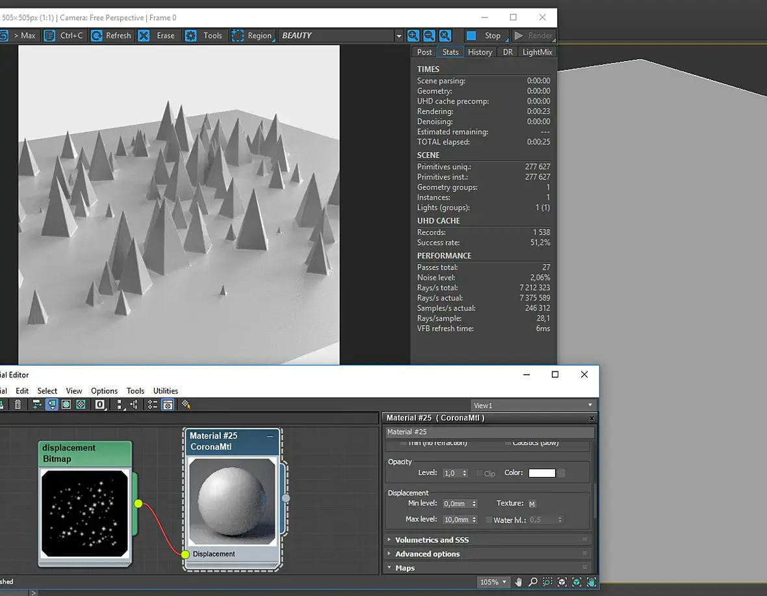The width and height of the screenshot is (767, 596).
Task: Expand the Volumetrics and SSS rollout
Action: point(432,540)
